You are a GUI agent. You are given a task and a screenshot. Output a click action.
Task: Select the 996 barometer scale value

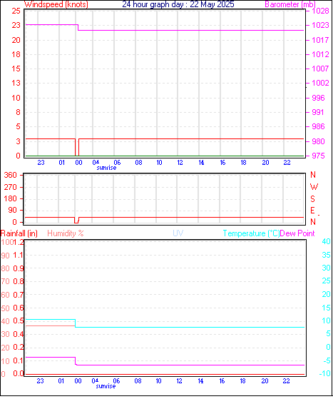coord(318,98)
